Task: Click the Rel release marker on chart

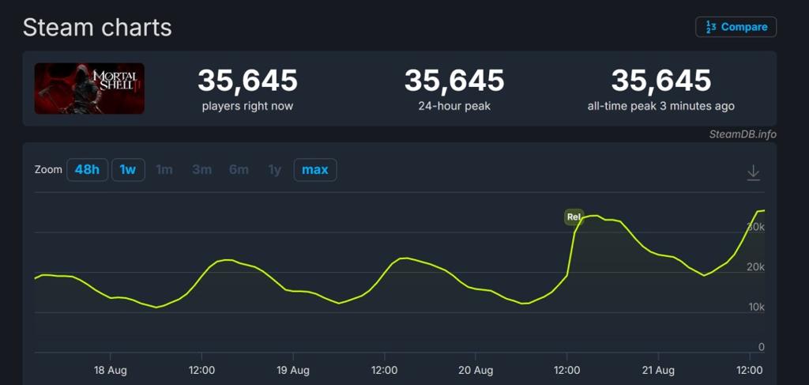Action: coord(574,217)
